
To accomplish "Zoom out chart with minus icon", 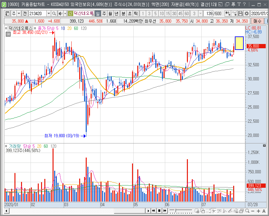I will pyautogui.click(x=253, y=211).
